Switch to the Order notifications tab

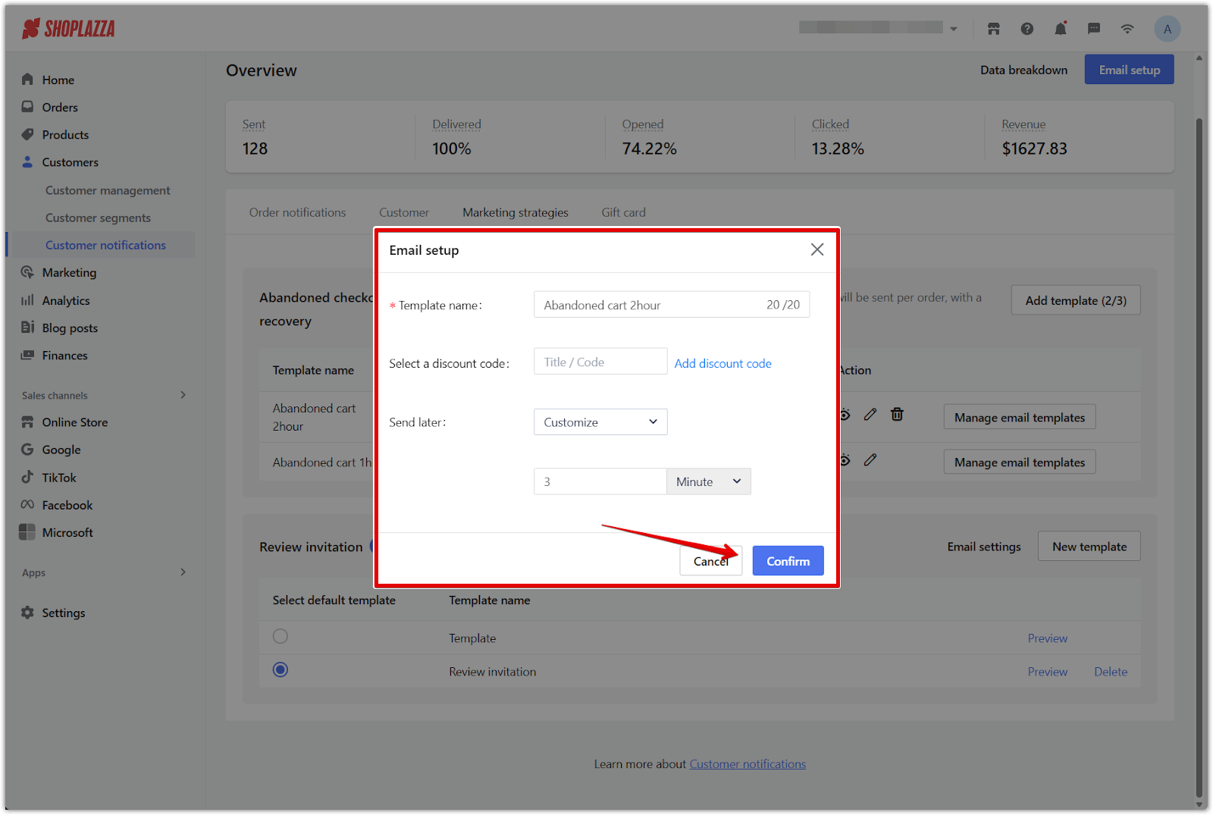click(298, 212)
